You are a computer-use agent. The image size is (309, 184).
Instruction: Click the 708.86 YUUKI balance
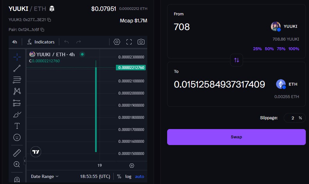pyautogui.click(x=286, y=39)
